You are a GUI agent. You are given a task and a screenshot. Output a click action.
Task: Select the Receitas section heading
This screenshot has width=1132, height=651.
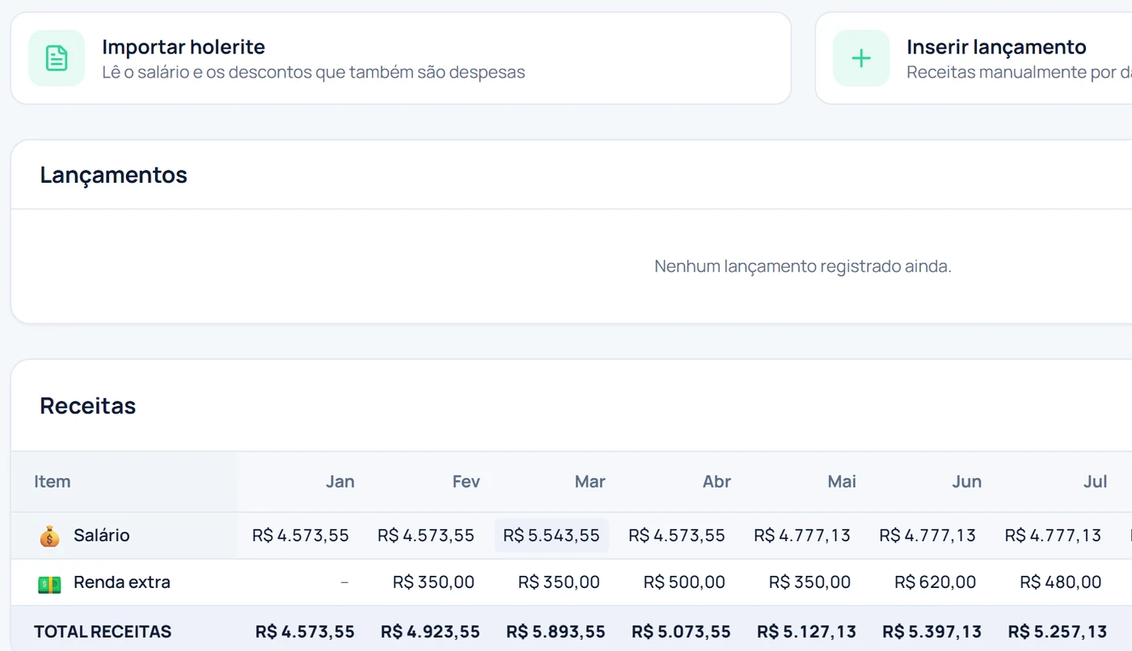87,405
